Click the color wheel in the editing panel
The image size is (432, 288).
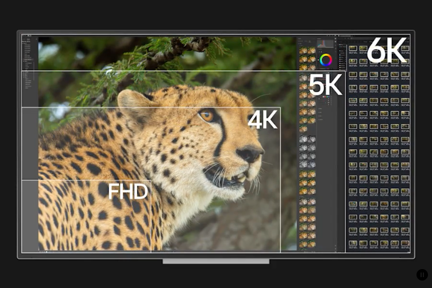tap(326, 60)
